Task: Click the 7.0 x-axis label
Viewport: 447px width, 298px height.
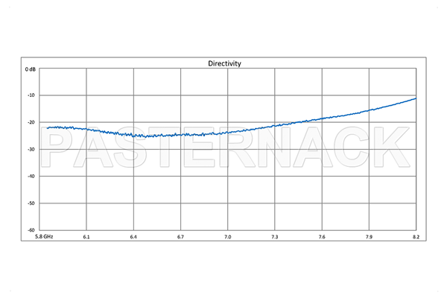Action: tap(228, 236)
